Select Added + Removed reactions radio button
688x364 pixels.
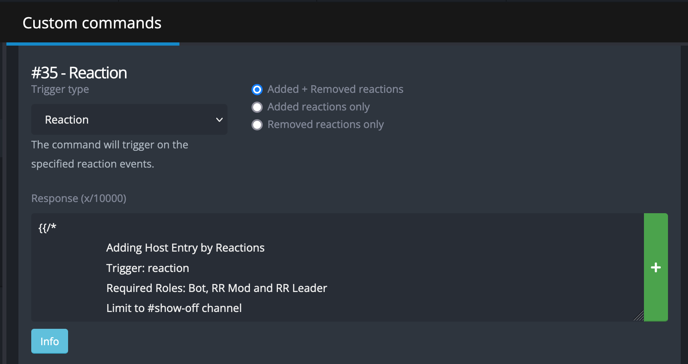pyautogui.click(x=257, y=90)
